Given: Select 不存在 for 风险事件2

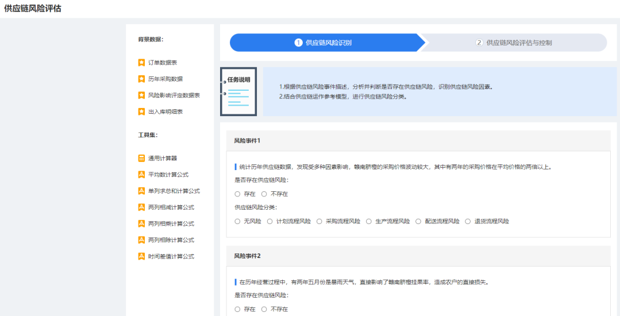Looking at the screenshot, I should (x=264, y=309).
